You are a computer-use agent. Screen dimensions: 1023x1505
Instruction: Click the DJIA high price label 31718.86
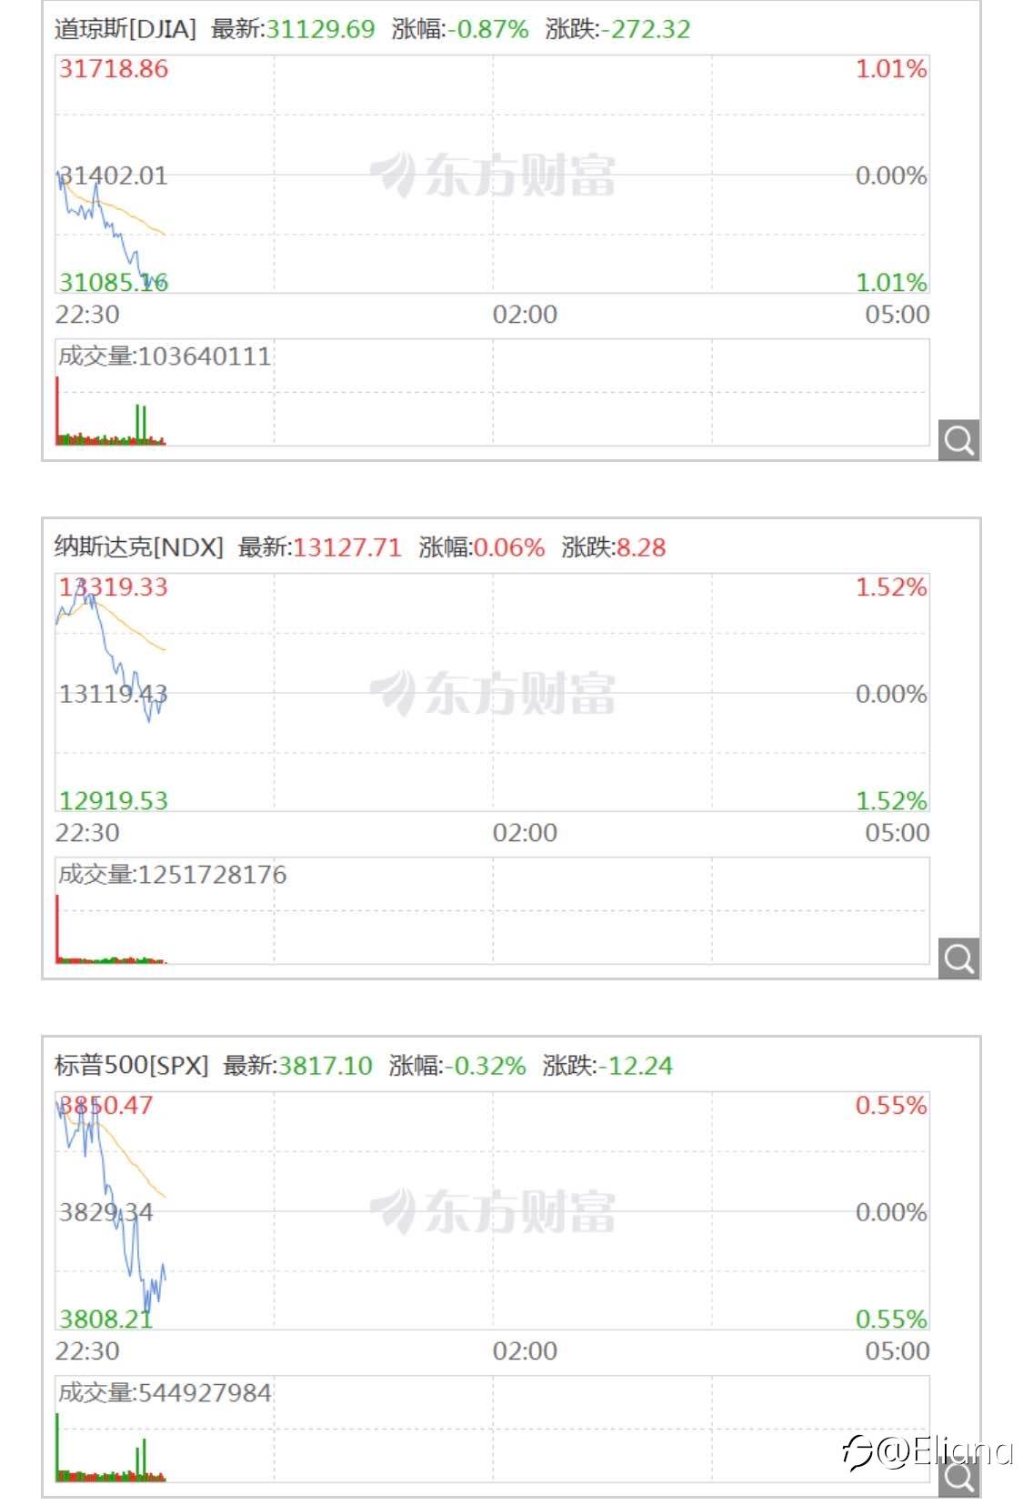pyautogui.click(x=114, y=69)
